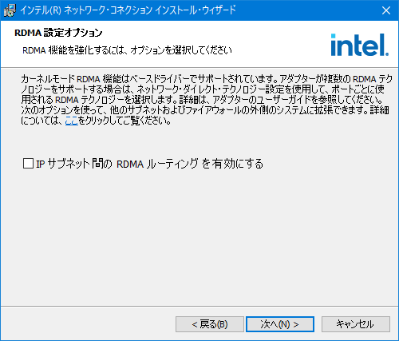Go back with the '< 戻る(B)' button
Screen dimensions: 399x341
pos(210,324)
